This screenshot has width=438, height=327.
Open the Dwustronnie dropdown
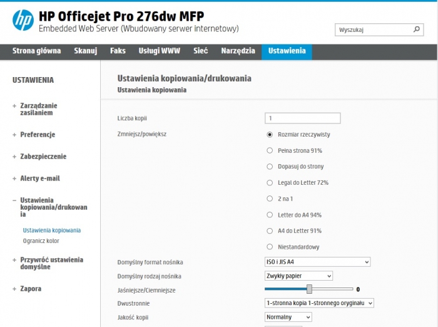tap(319, 303)
